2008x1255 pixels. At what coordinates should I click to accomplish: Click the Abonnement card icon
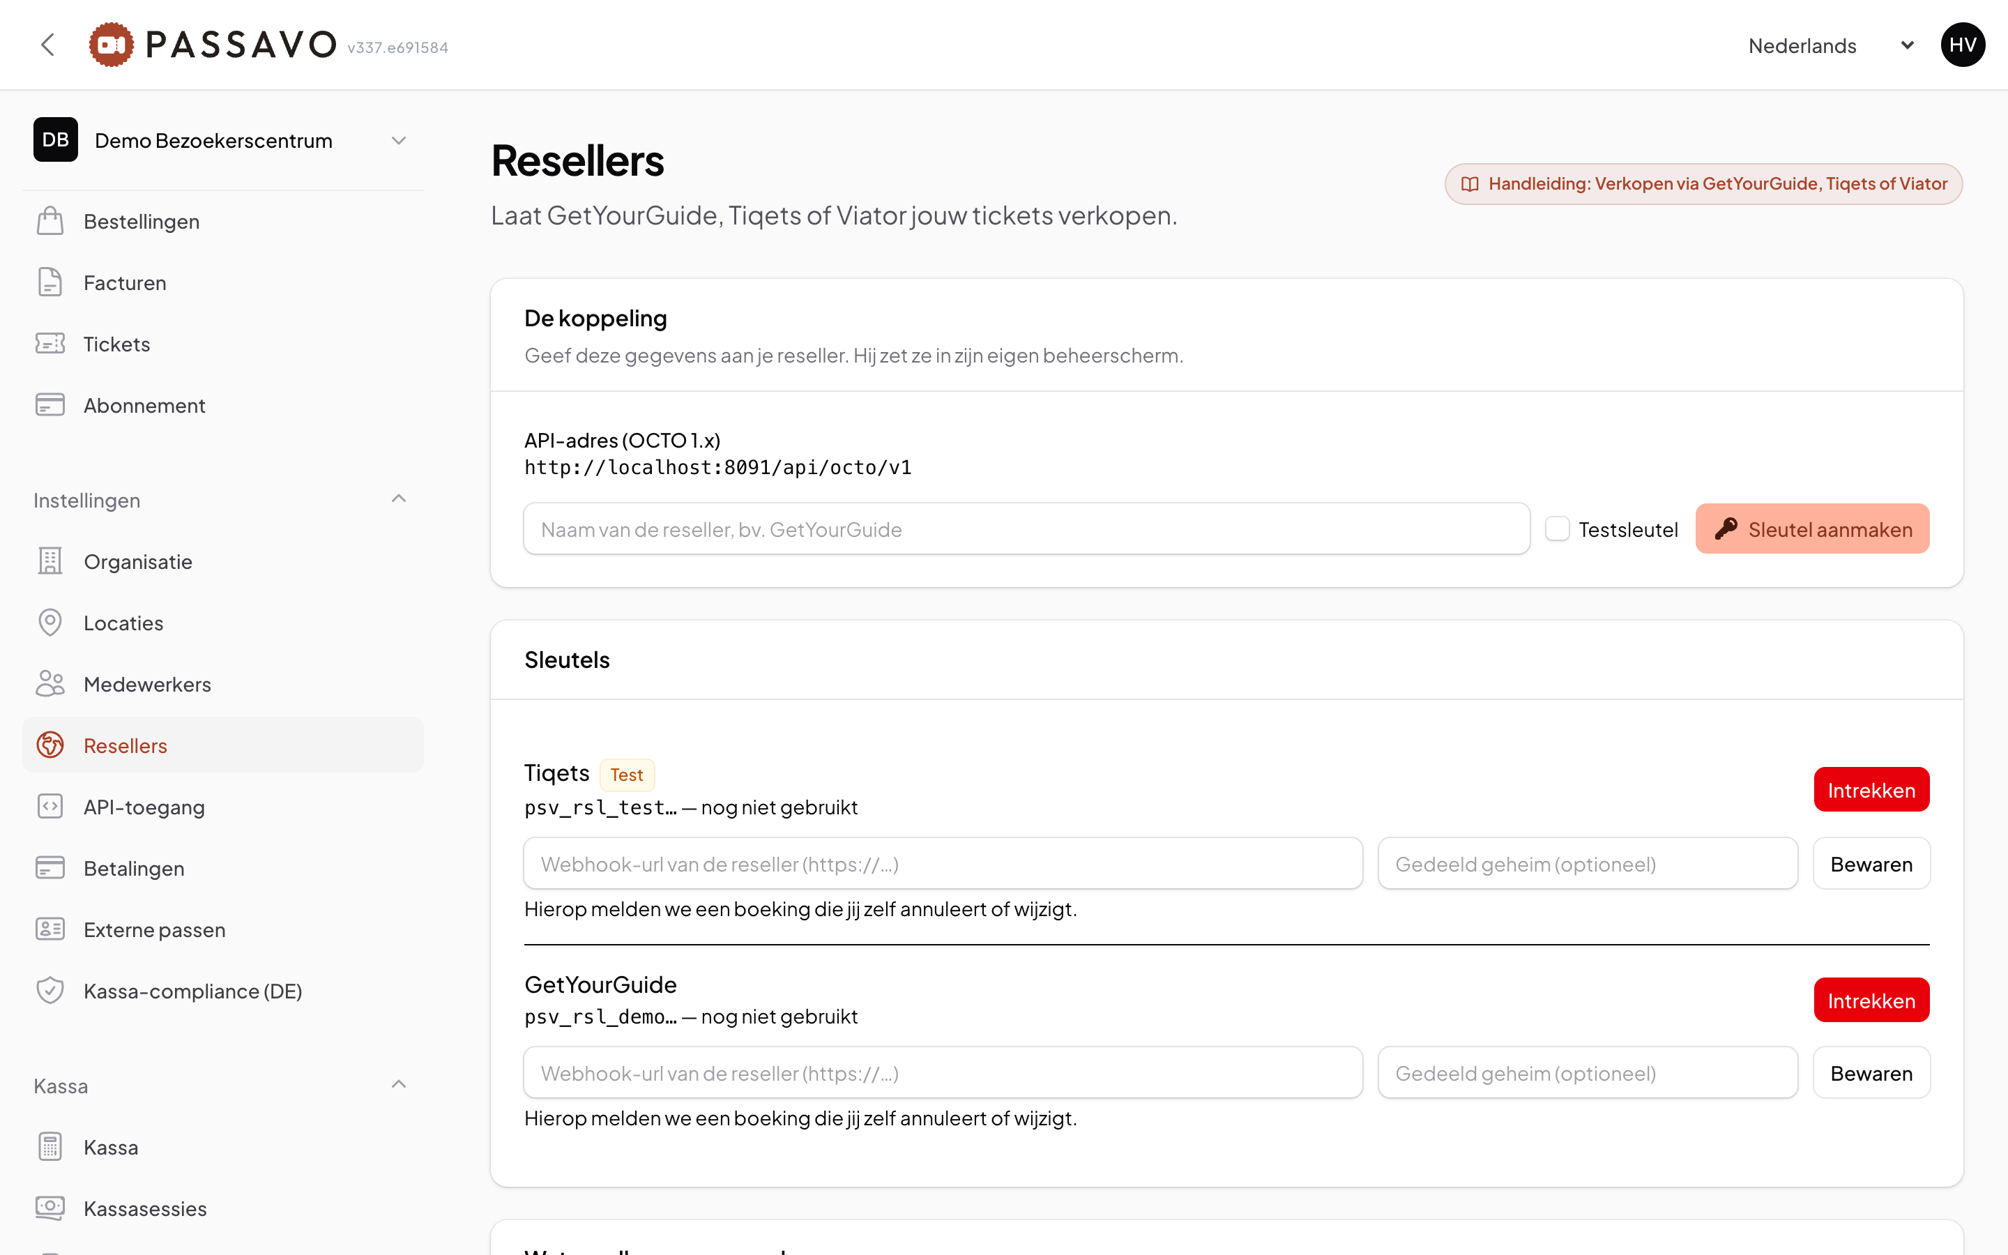click(50, 405)
